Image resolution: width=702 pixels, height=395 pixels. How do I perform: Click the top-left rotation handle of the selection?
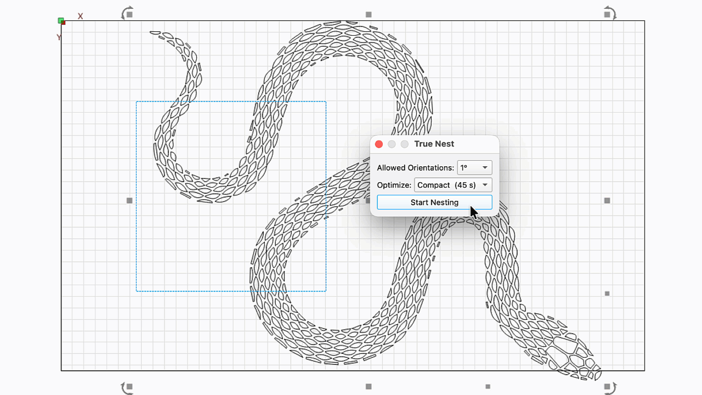[127, 13]
